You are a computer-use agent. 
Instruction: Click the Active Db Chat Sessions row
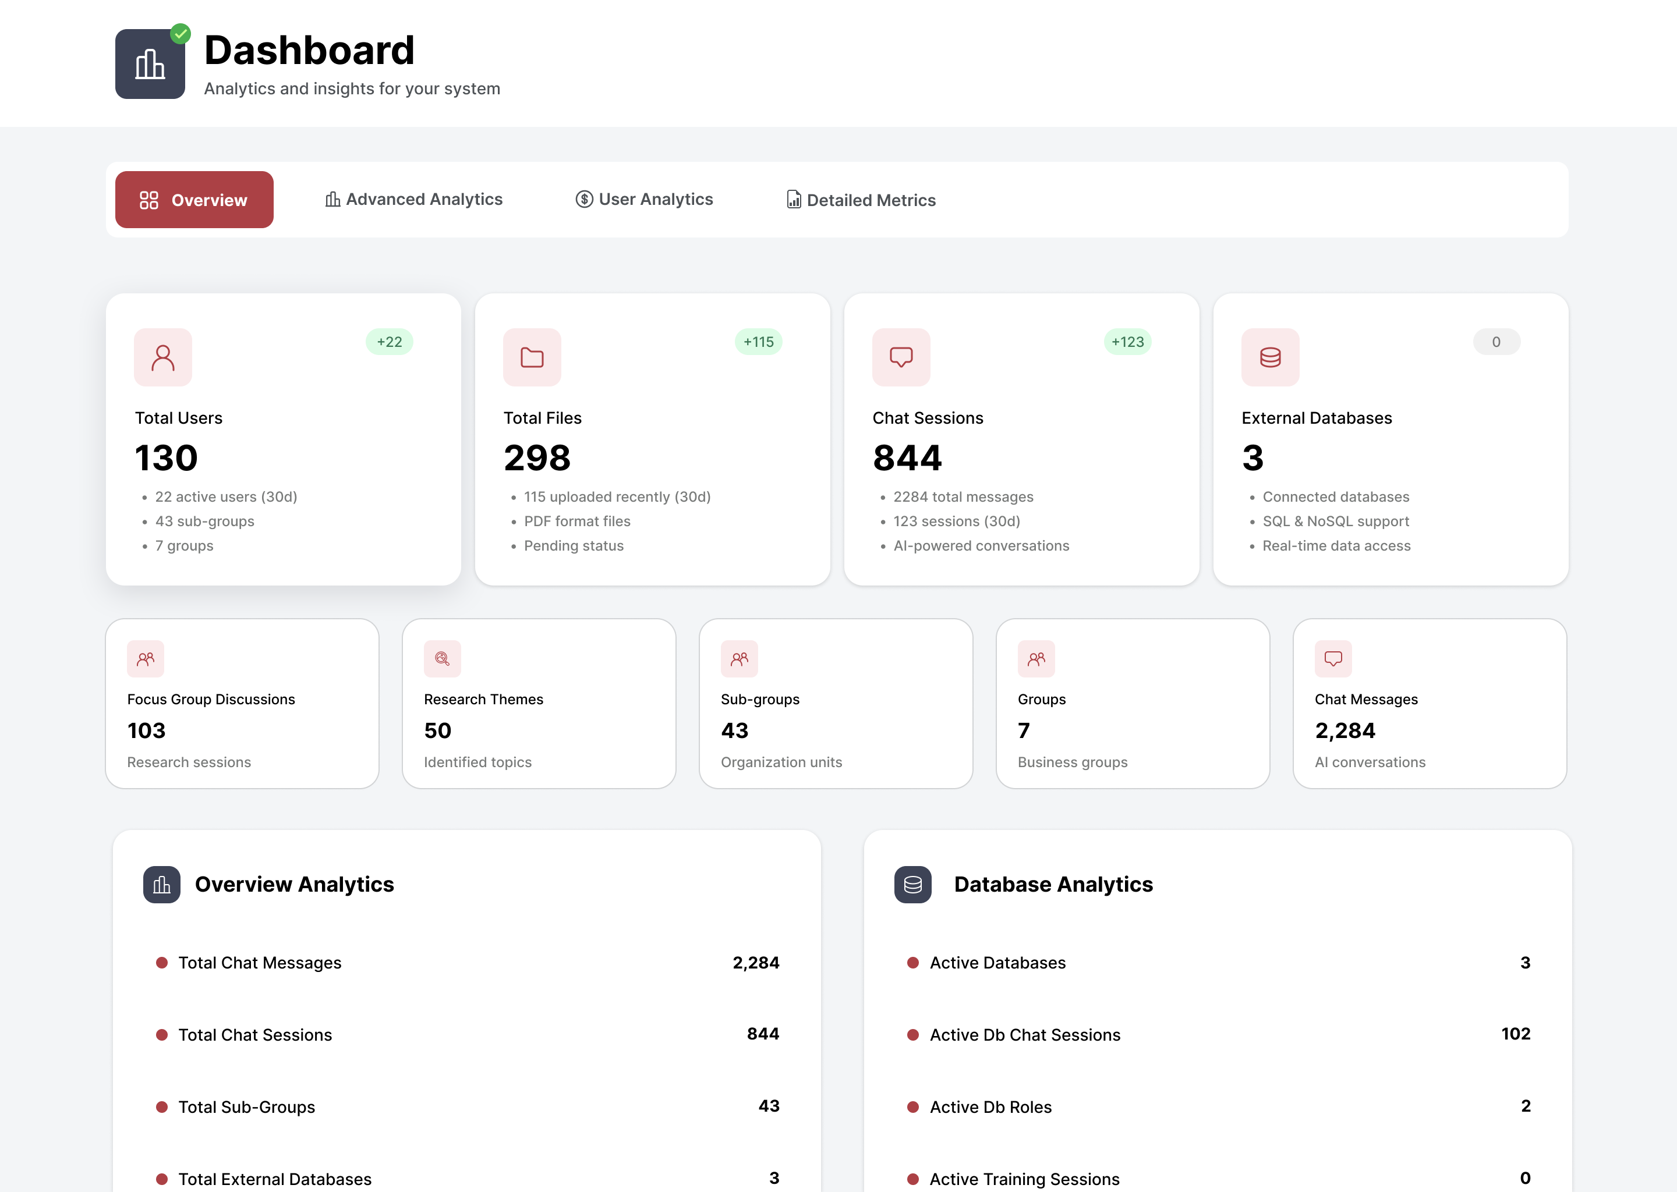1024,1035
